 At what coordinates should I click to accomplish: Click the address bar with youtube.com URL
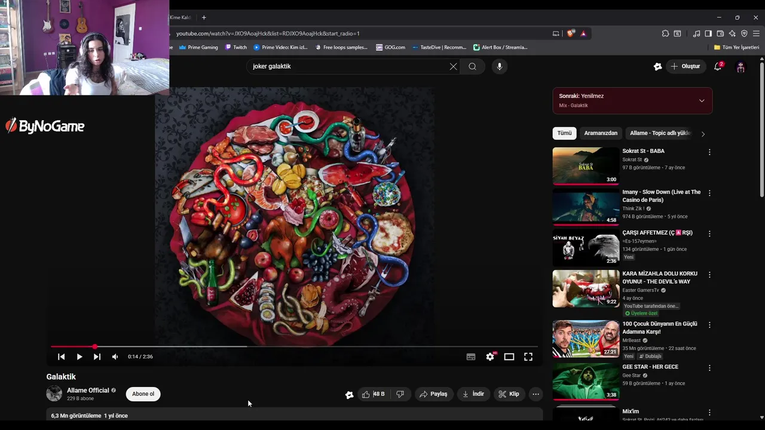(359, 33)
